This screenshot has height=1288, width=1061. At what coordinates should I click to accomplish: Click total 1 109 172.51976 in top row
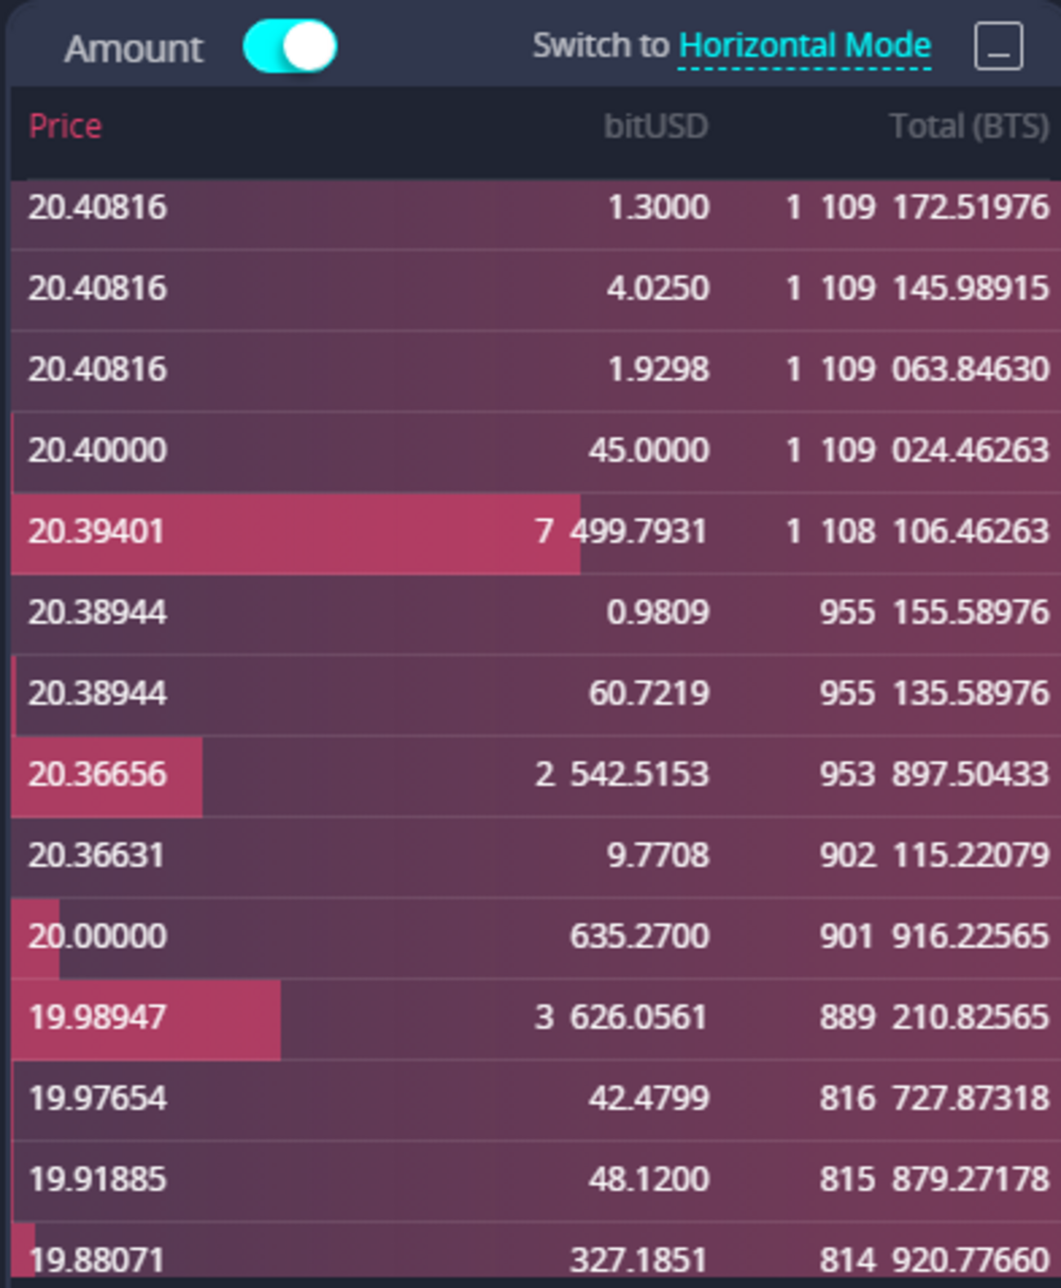coord(917,207)
